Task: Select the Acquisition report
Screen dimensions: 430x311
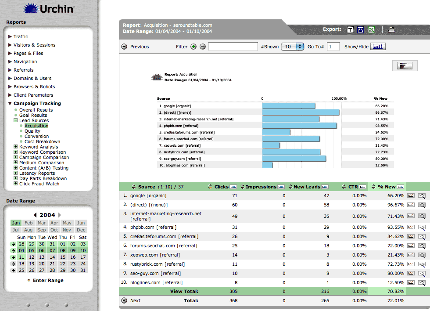Action: [36, 126]
